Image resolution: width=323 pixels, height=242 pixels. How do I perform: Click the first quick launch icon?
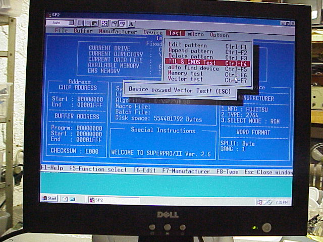65,199
